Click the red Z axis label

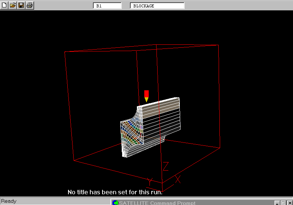166,166
